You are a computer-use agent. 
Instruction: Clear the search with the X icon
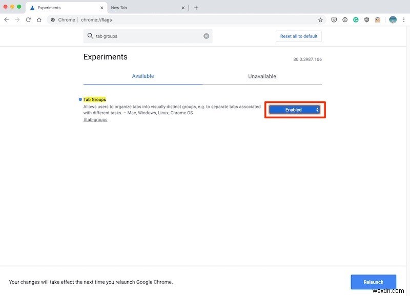207,36
